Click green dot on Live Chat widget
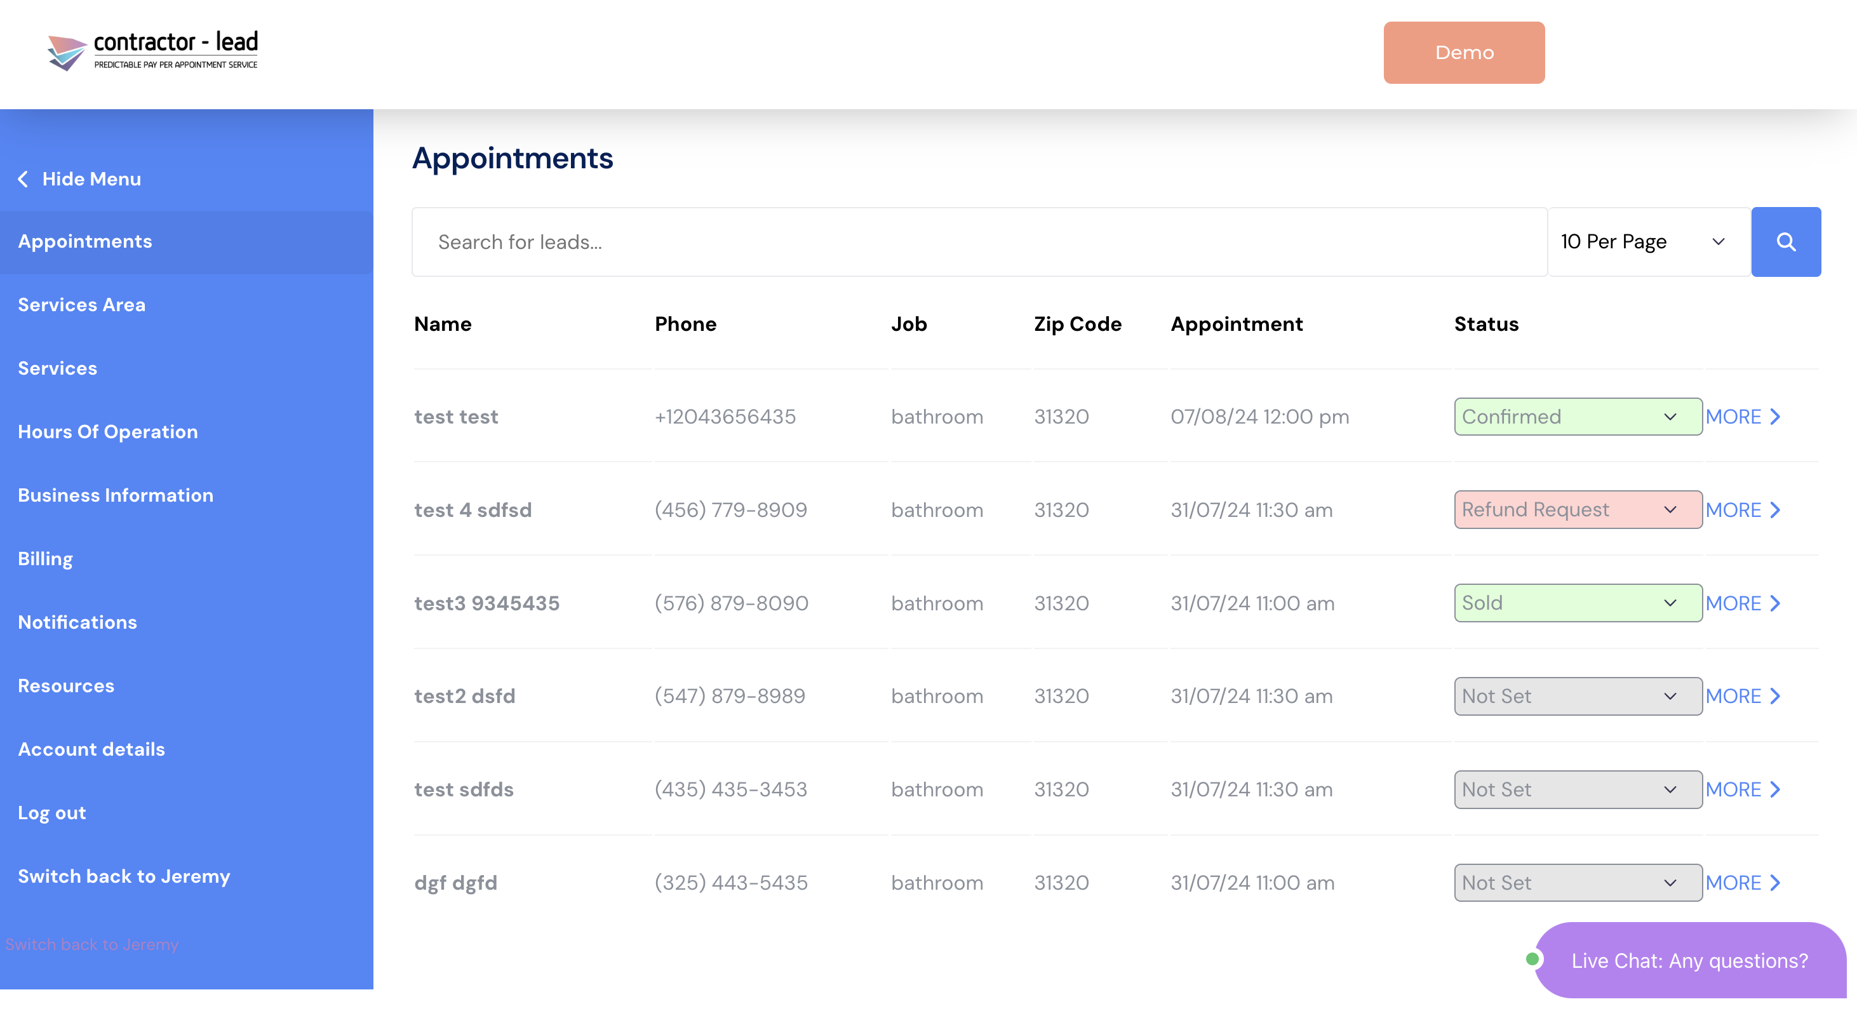 point(1532,959)
